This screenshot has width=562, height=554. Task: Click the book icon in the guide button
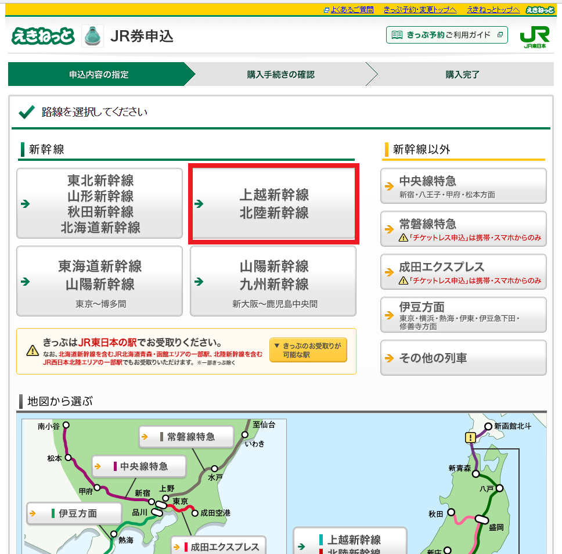tap(397, 35)
